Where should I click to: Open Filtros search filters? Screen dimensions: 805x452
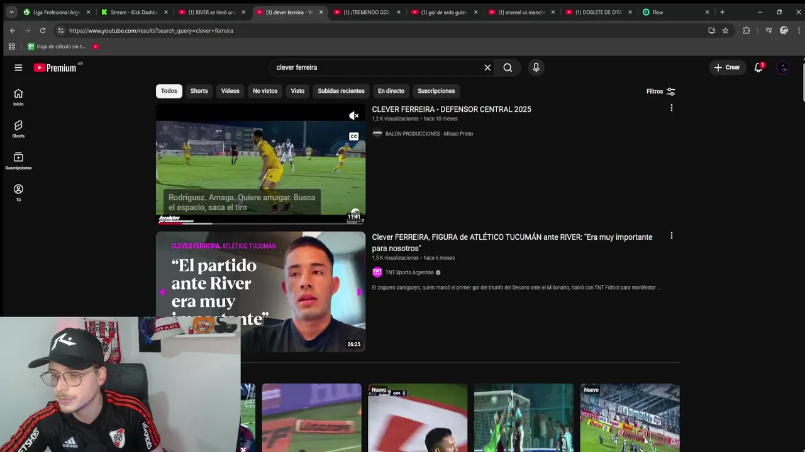click(660, 92)
